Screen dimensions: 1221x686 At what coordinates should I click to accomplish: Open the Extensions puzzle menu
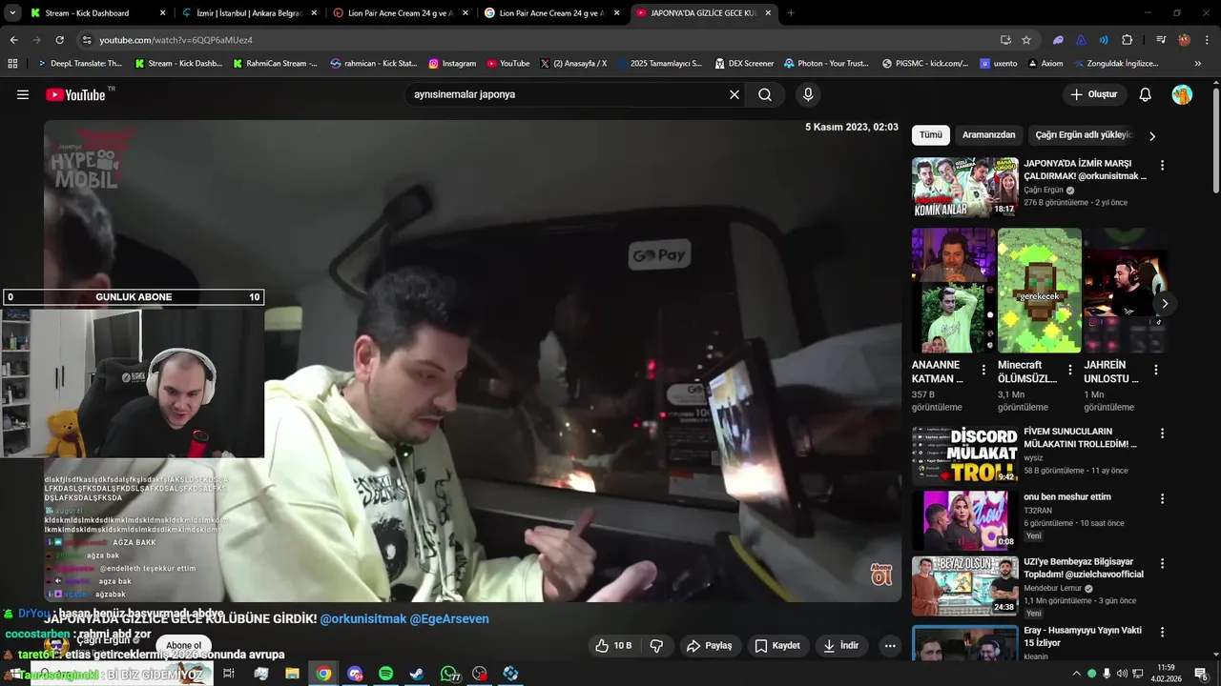click(1128, 40)
